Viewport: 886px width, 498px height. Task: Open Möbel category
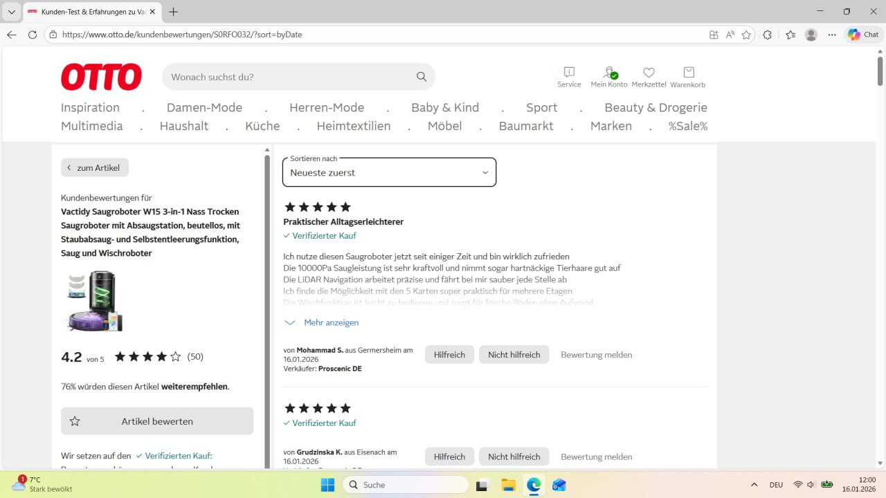click(x=444, y=126)
